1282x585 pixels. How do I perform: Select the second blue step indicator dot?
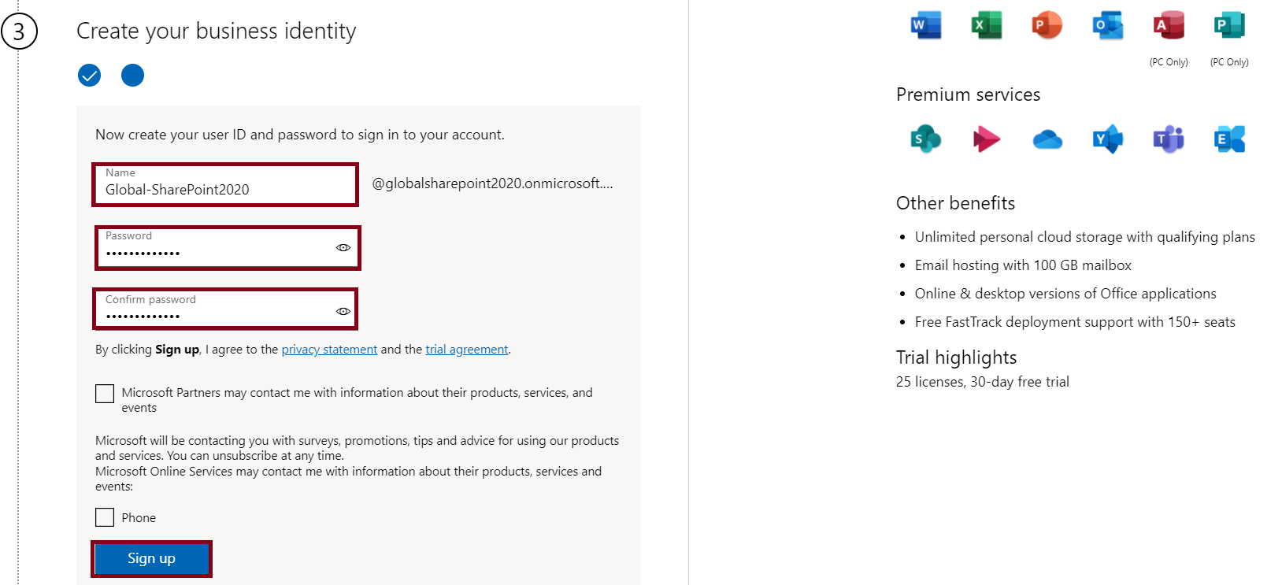point(132,76)
